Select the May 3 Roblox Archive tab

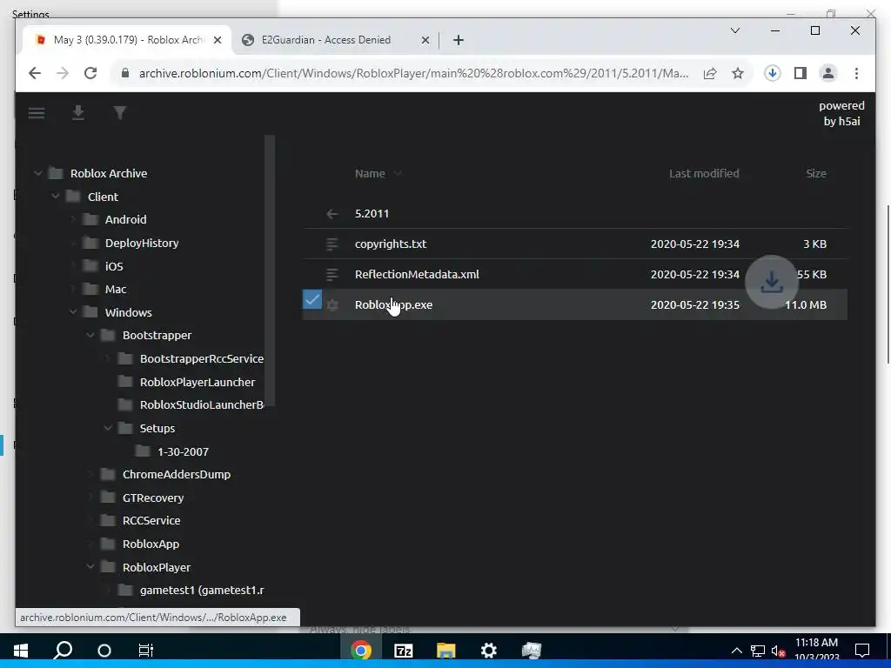[127, 40]
